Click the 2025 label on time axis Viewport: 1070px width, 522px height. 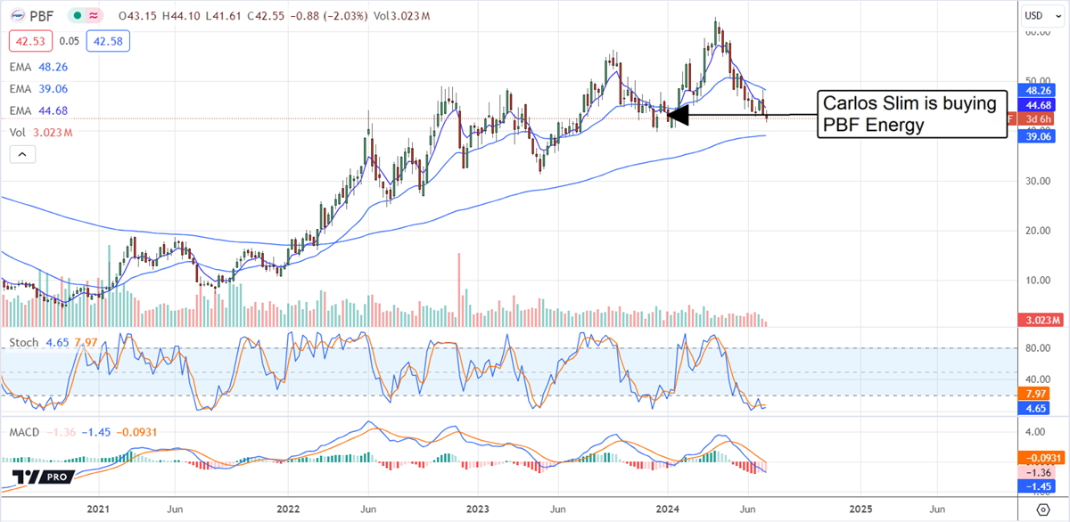tap(860, 509)
